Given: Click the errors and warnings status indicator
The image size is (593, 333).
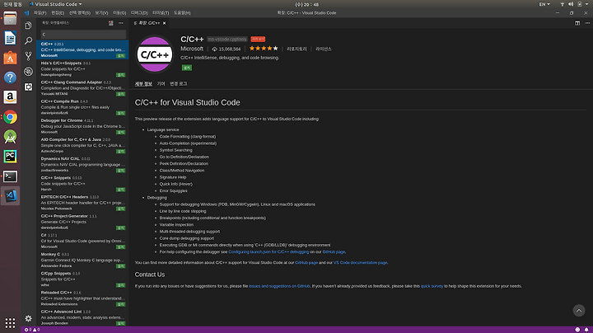Looking at the screenshot, I should (x=32, y=330).
